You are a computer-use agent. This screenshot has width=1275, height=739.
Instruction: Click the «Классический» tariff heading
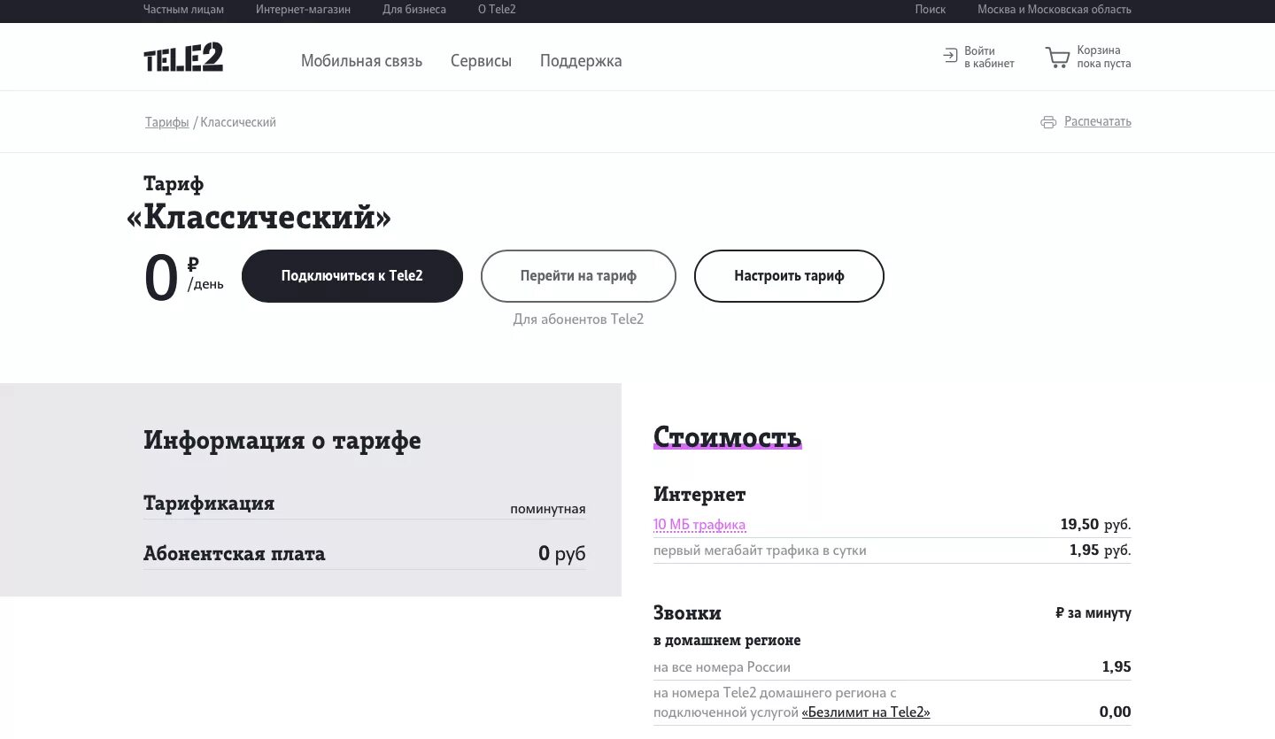click(x=259, y=217)
